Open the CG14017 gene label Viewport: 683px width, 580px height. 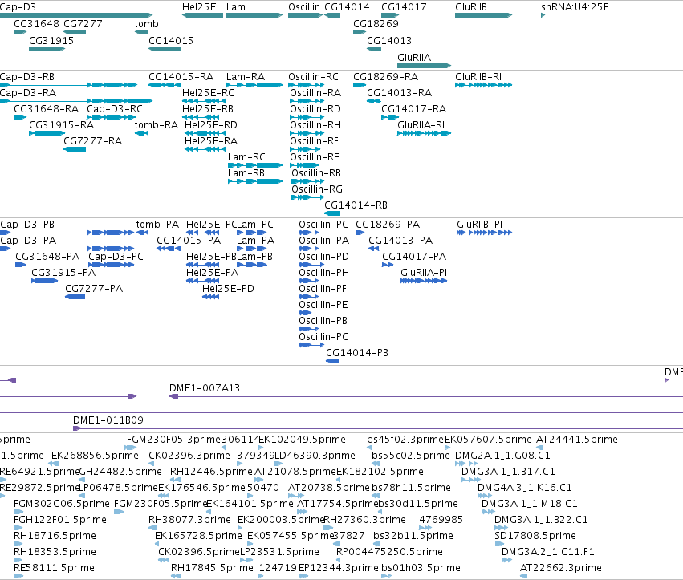404,7
